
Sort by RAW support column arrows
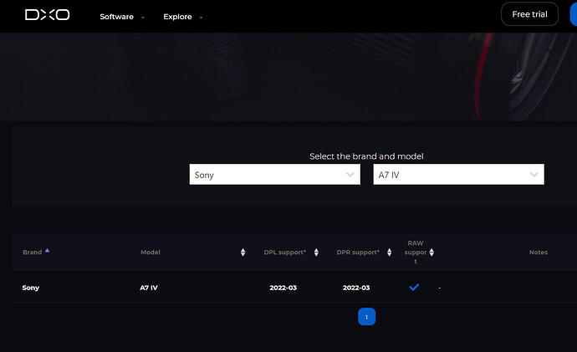(431, 253)
